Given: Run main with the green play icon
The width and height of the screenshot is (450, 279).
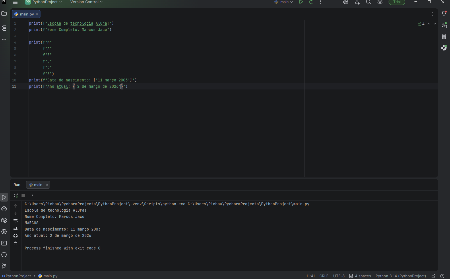Looking at the screenshot, I should pyautogui.click(x=301, y=2).
